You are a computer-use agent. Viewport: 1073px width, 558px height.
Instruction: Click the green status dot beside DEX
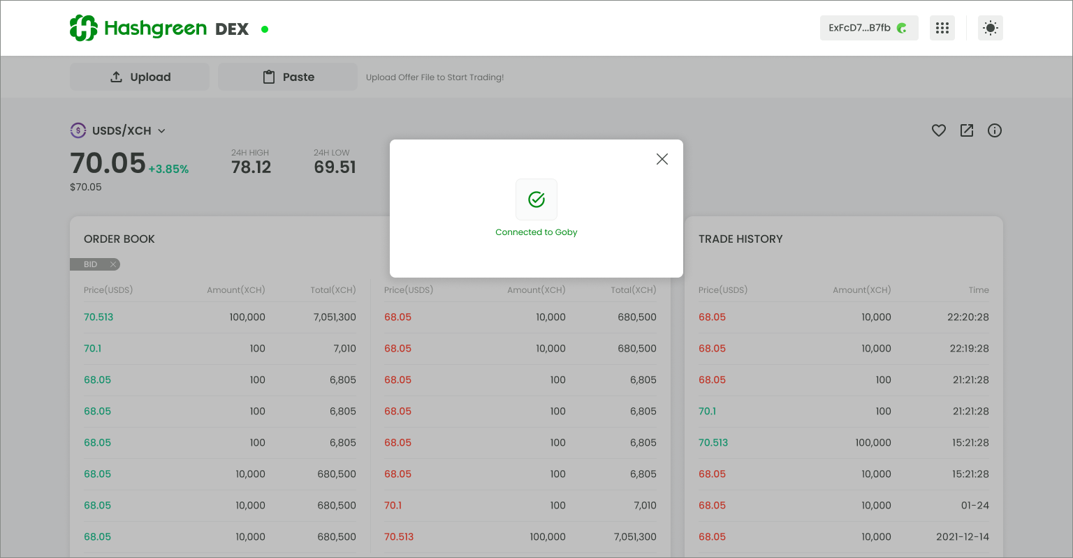(265, 29)
